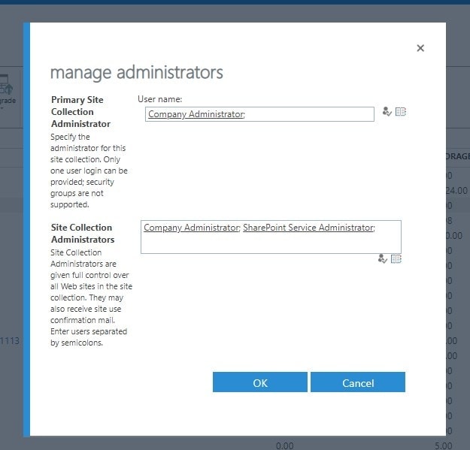Click Check Names icon beside User name field
The width and height of the screenshot is (470, 450).
coord(387,112)
